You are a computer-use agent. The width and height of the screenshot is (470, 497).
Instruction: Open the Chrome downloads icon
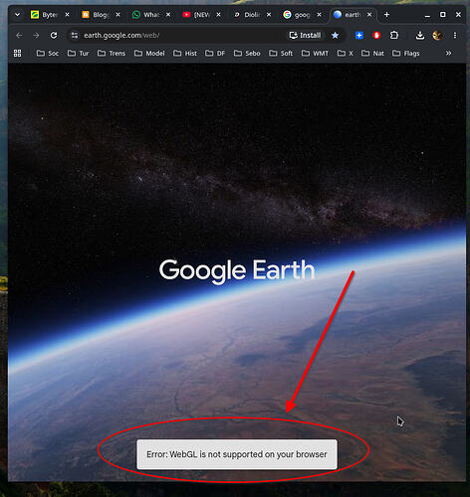tap(420, 35)
